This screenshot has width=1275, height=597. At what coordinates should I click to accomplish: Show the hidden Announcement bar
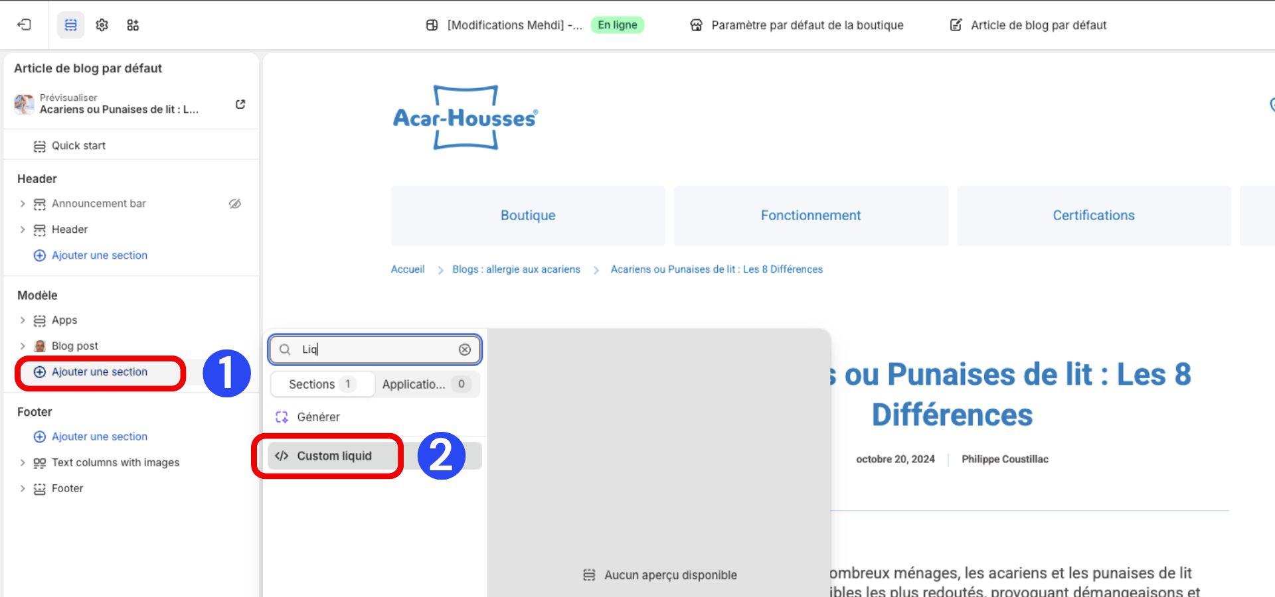point(234,204)
